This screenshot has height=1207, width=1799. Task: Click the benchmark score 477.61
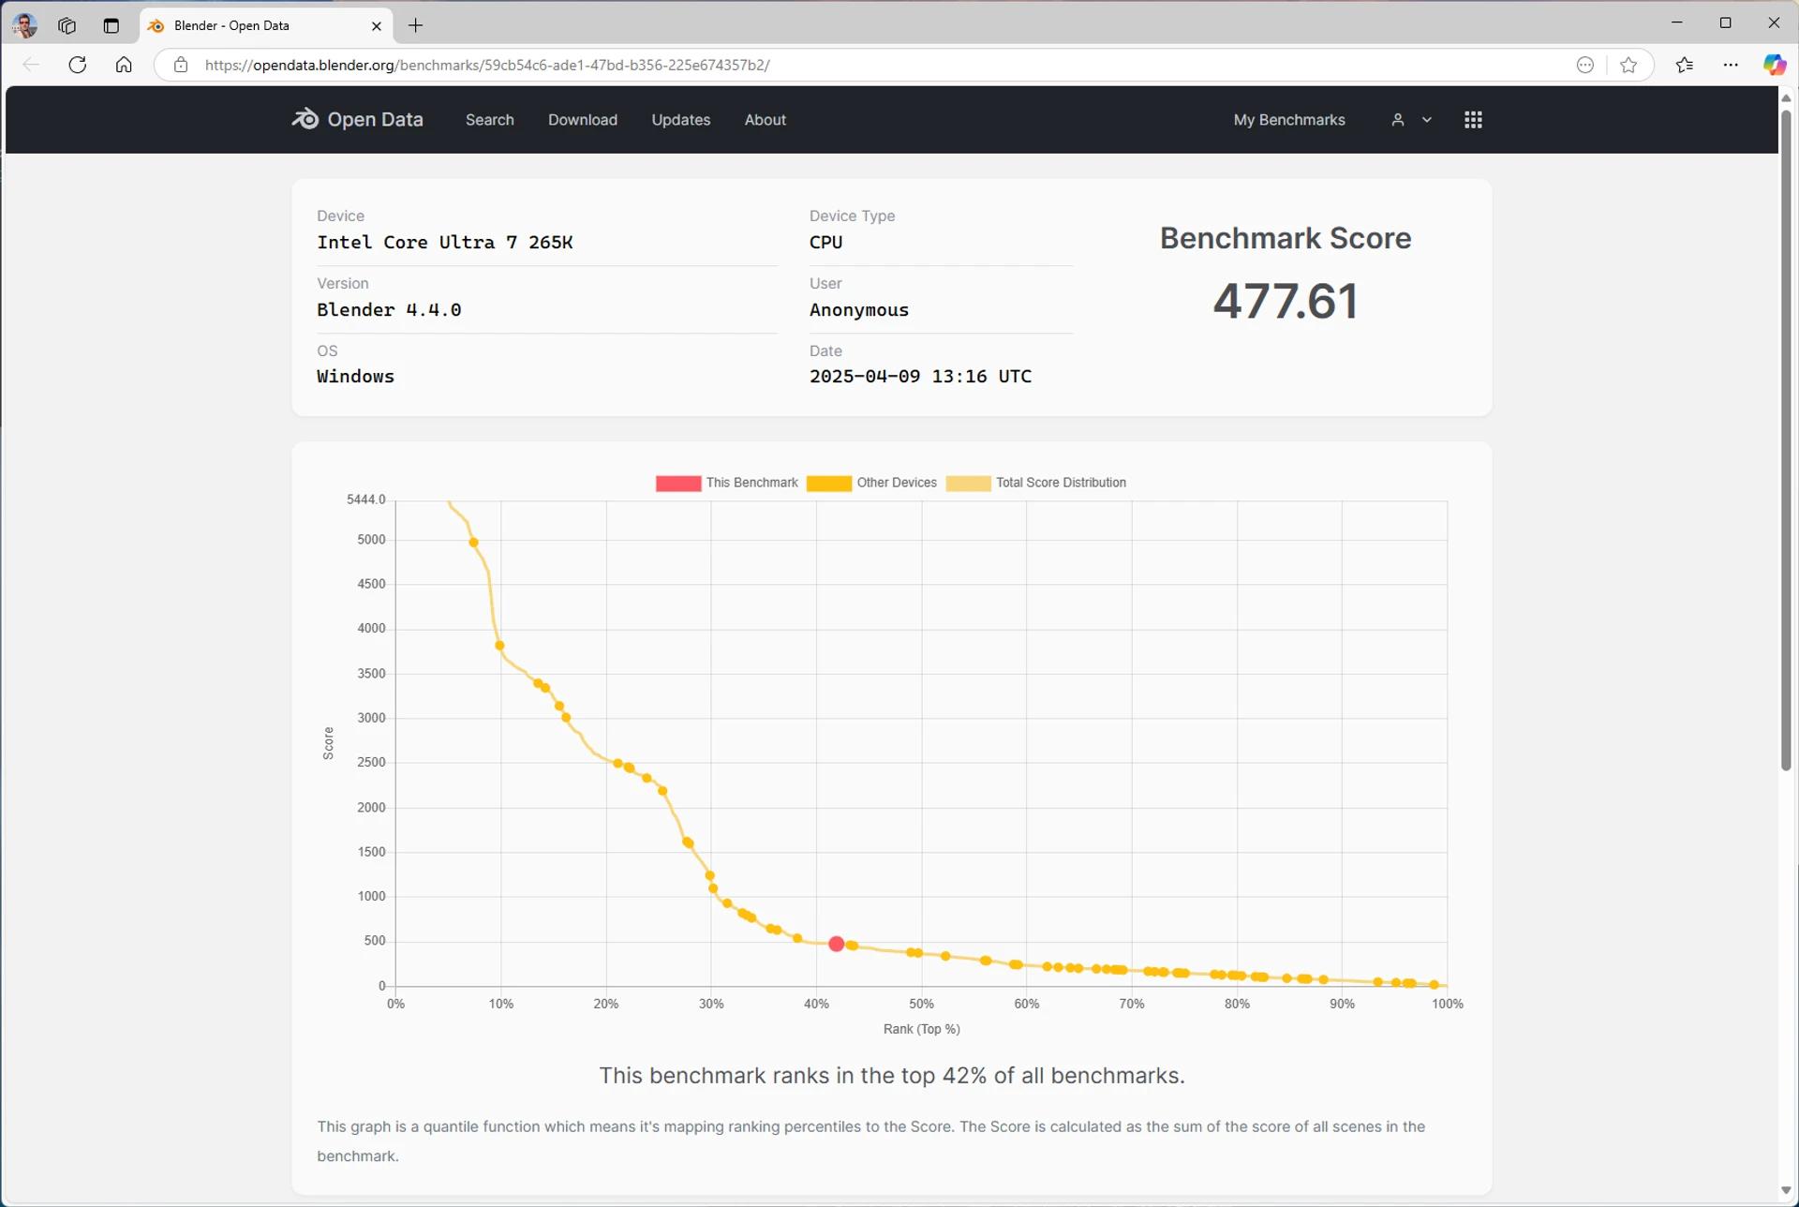1286,301
